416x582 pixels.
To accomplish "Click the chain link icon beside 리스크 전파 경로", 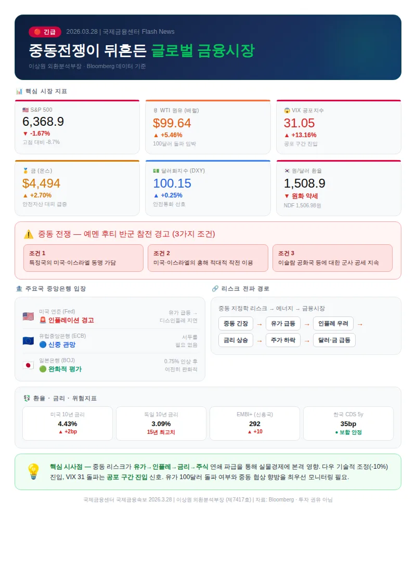I will 215,289.
